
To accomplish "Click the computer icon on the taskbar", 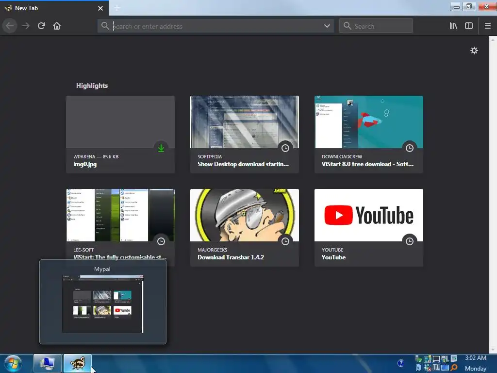I will click(x=48, y=363).
